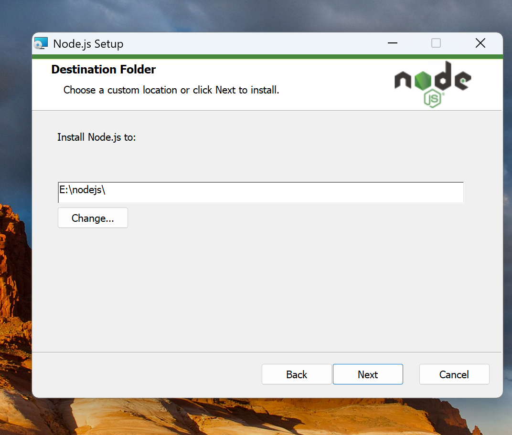
Task: Select the "Destination Folder" heading text
Action: tap(104, 70)
